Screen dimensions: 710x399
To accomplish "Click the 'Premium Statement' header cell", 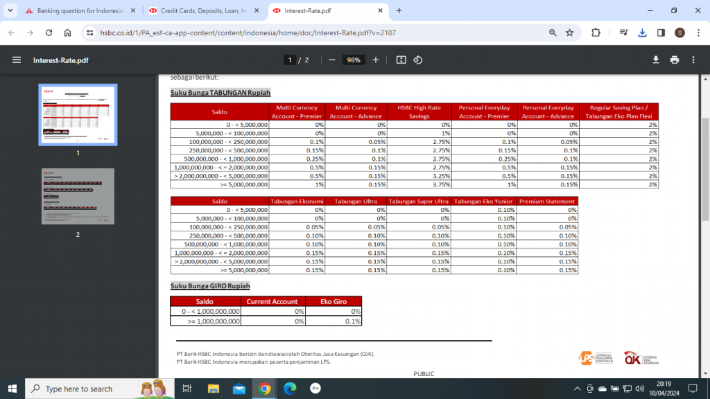I will [x=547, y=202].
